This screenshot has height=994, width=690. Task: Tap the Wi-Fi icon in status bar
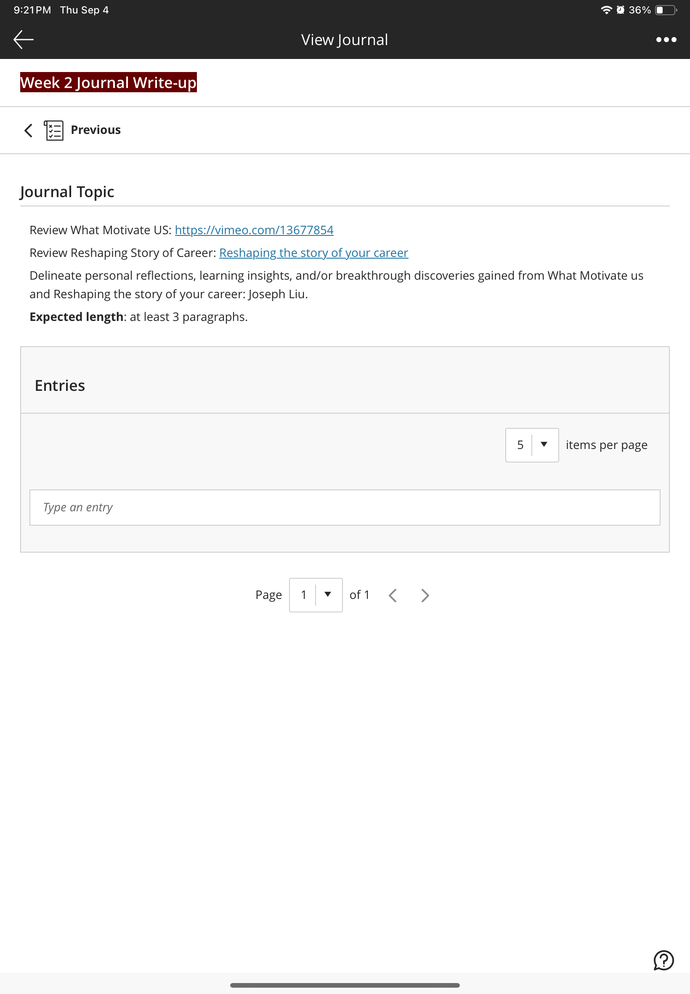(606, 10)
